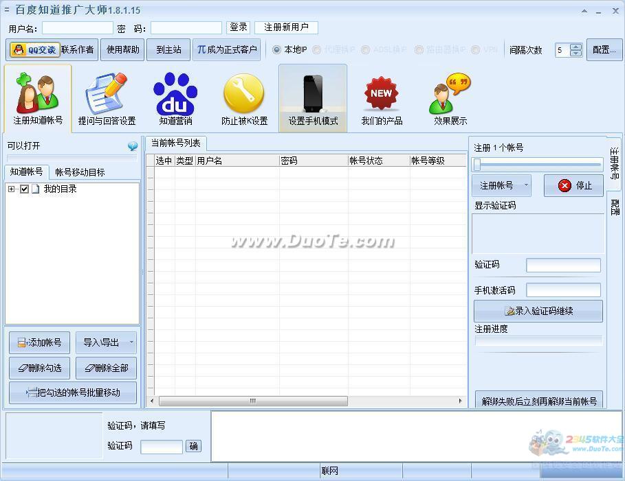Expand the 我的目录 tree node

click(x=11, y=189)
